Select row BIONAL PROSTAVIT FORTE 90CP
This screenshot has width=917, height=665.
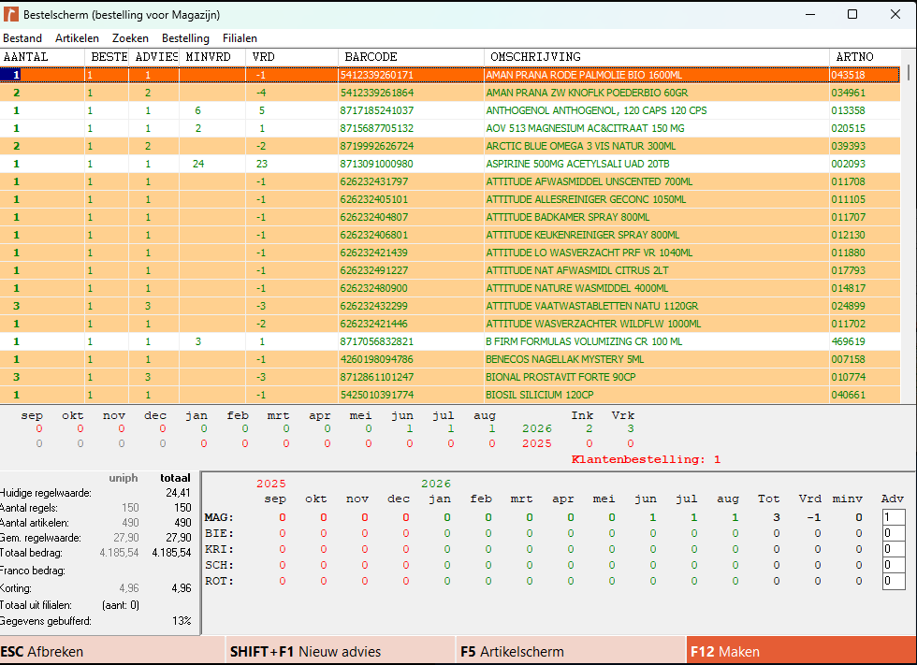450,377
